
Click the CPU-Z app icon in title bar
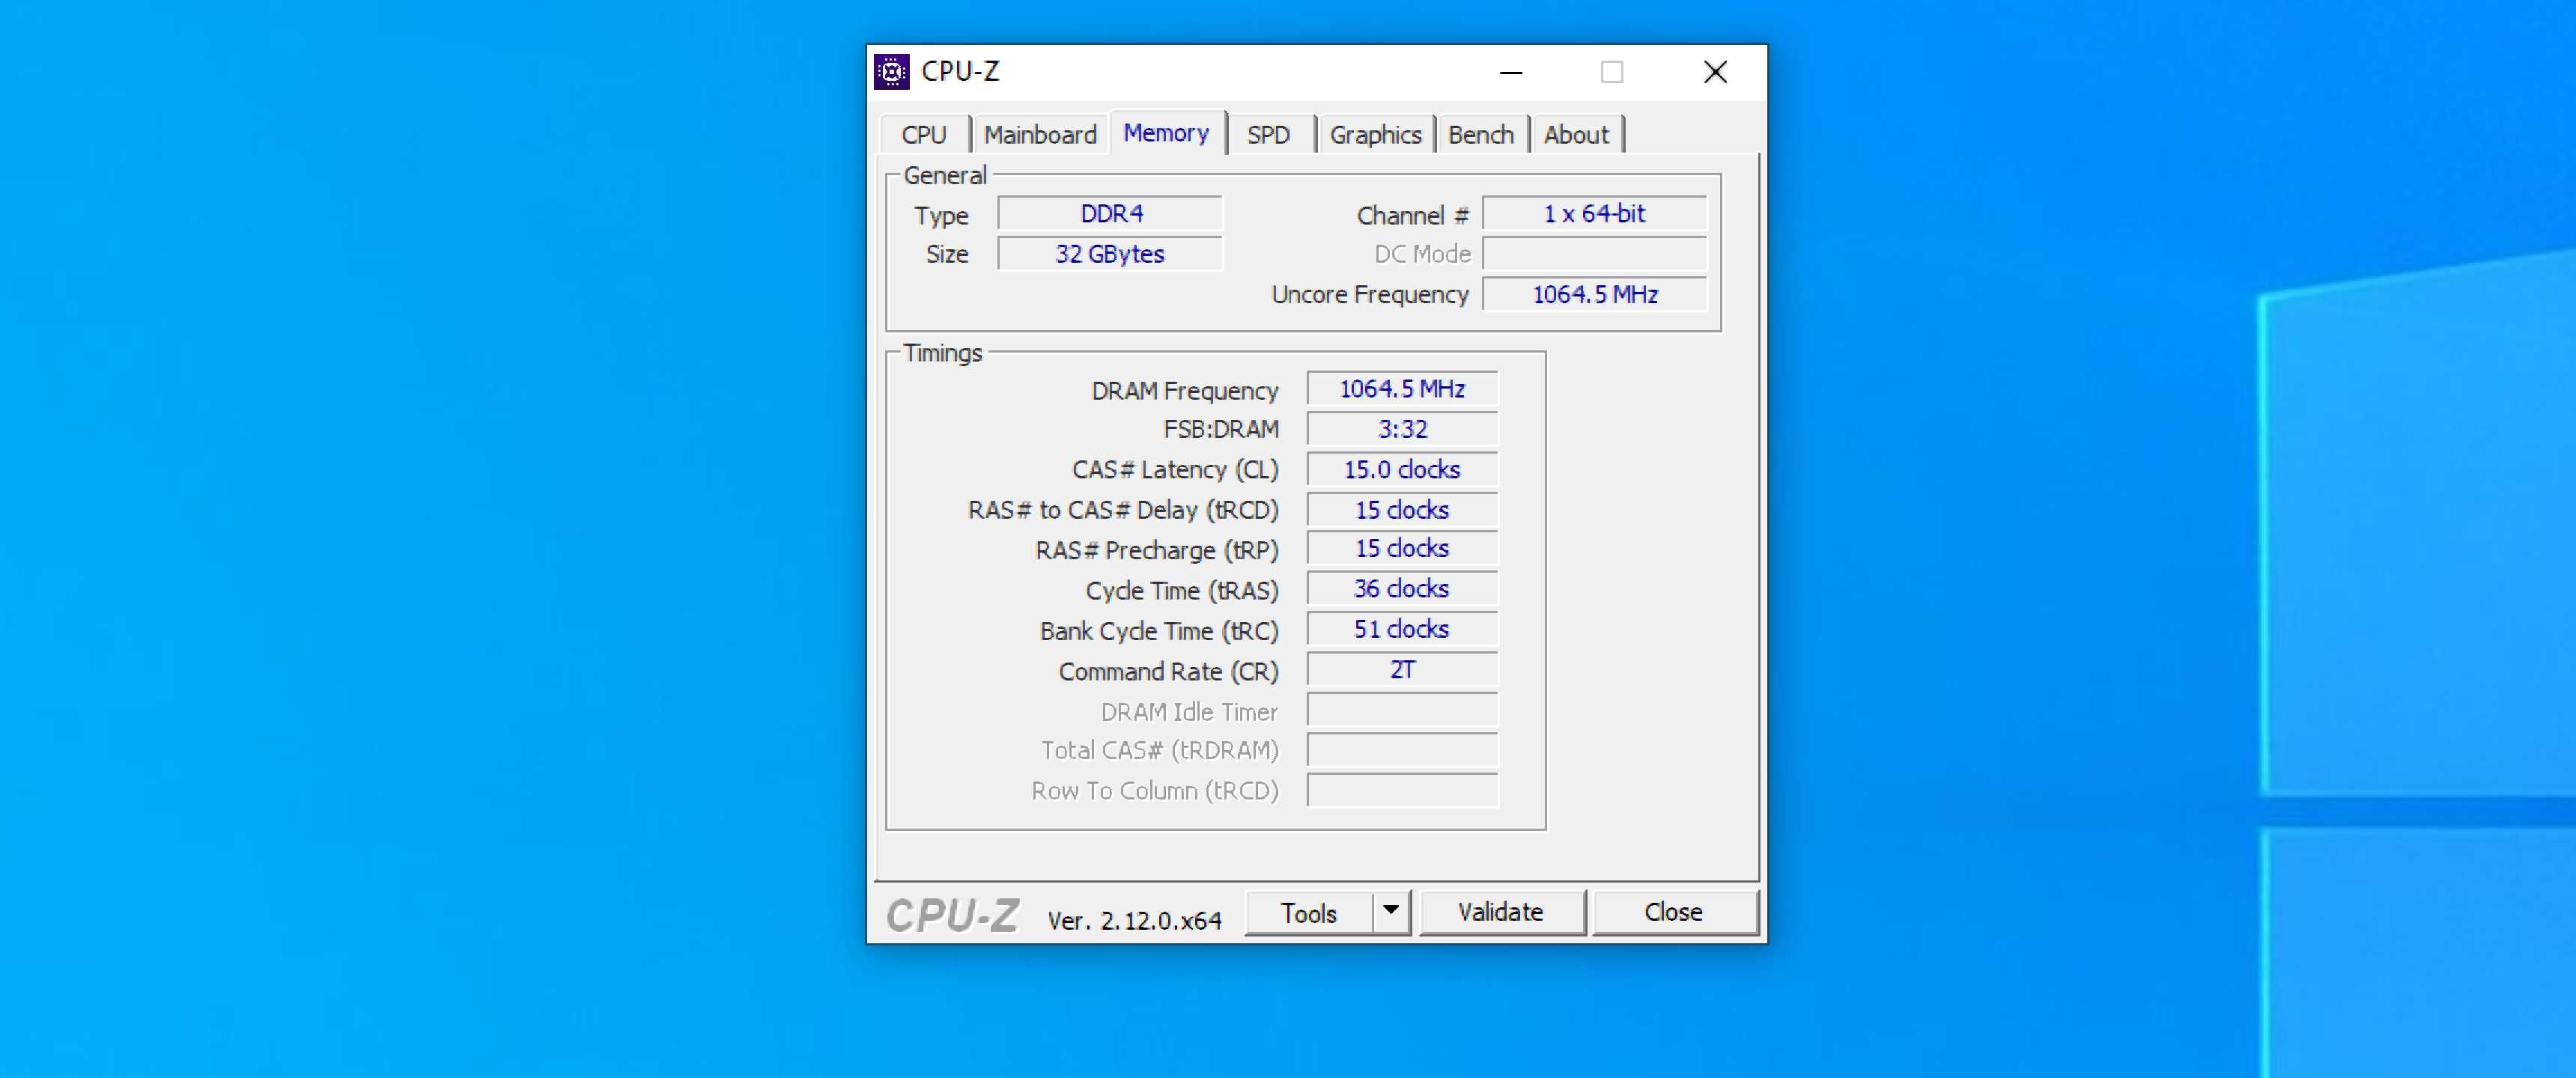coord(891,72)
